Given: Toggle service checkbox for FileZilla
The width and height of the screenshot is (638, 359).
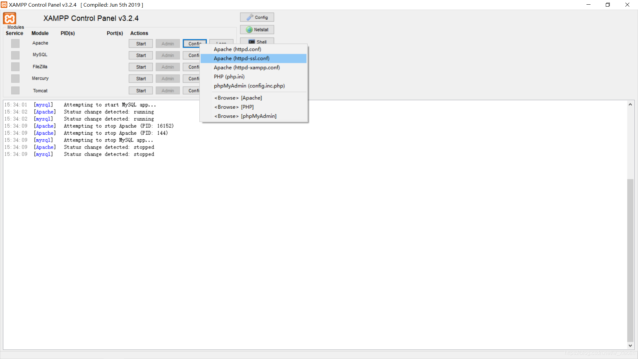Looking at the screenshot, I should click(15, 66).
